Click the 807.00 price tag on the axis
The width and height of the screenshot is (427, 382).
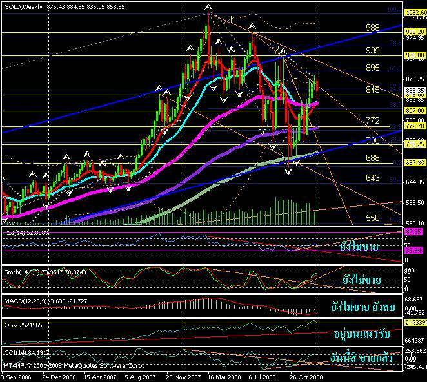click(413, 111)
